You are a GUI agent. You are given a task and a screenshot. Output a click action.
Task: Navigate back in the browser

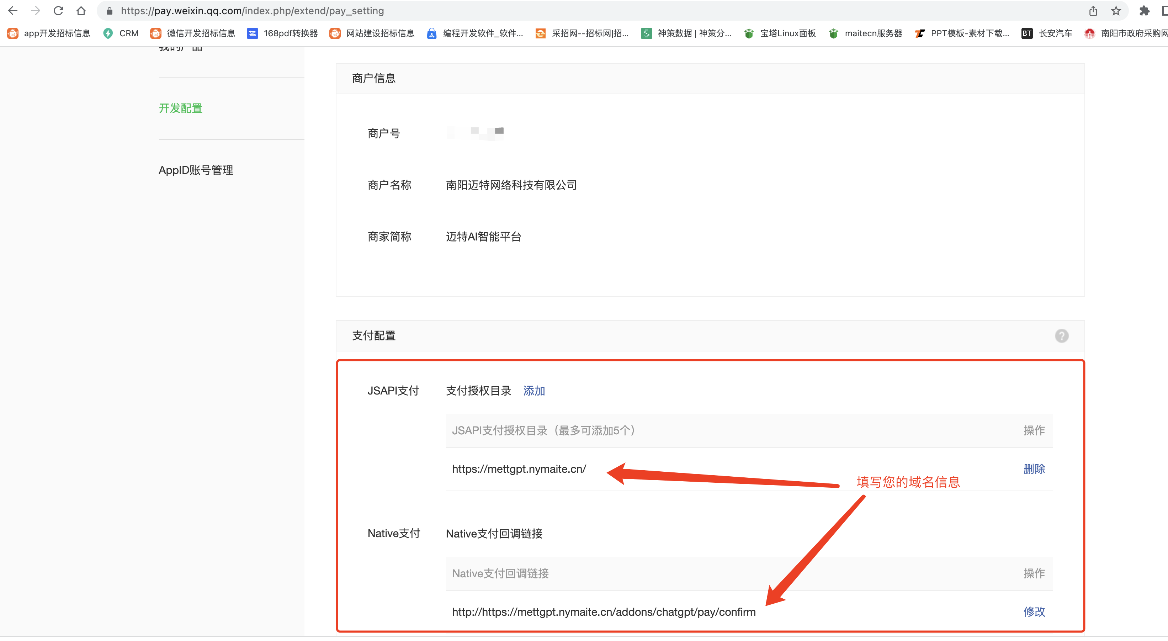(13, 10)
